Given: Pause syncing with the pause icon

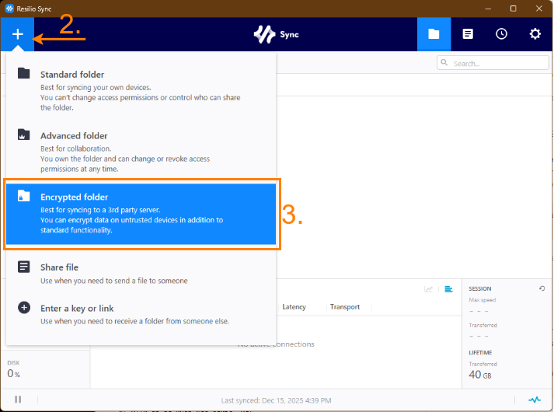Looking at the screenshot, I should tap(18, 400).
